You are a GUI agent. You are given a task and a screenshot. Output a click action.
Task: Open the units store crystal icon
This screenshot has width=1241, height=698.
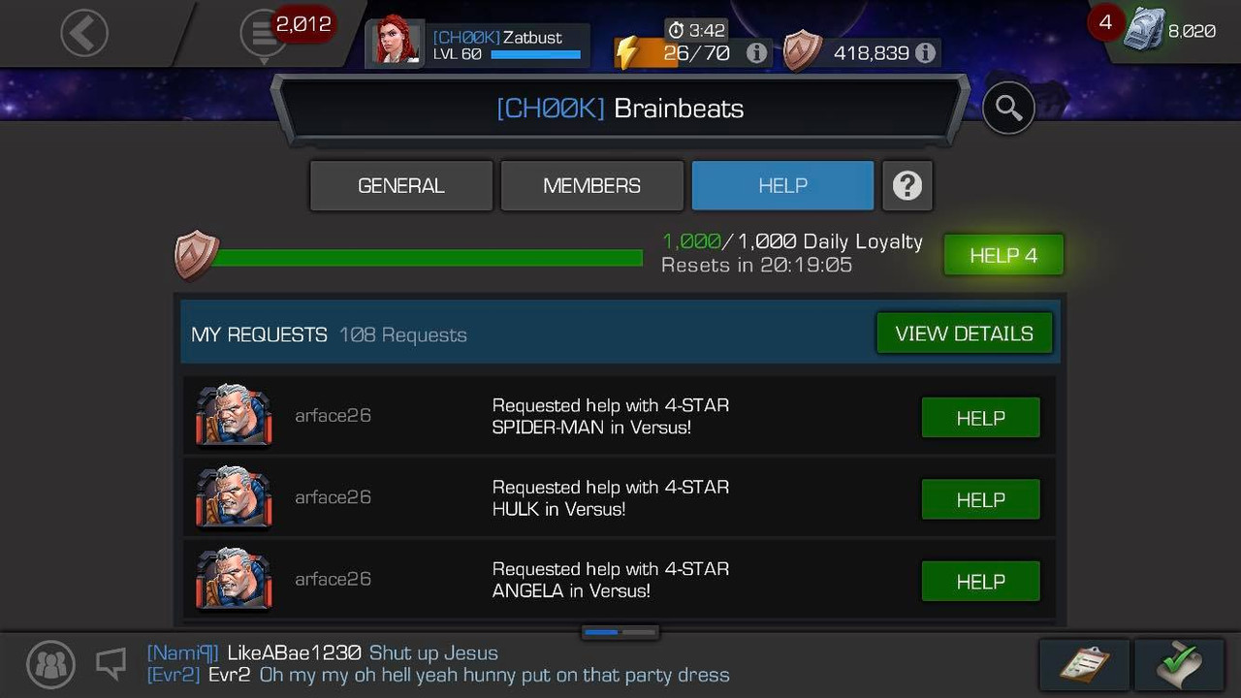pyautogui.click(x=1144, y=31)
